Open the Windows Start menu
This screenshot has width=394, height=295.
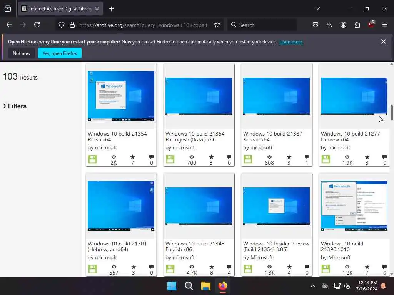pos(172,286)
